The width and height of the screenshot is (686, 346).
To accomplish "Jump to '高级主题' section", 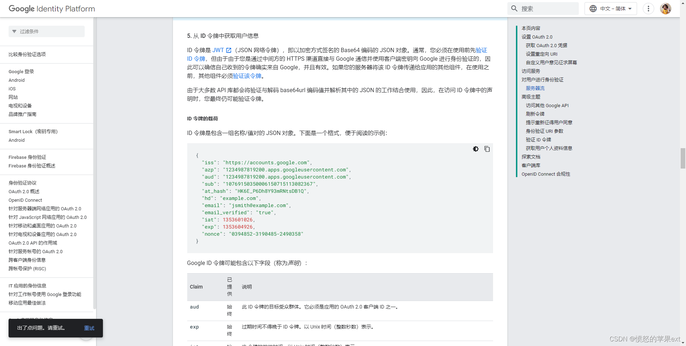I will 531,97.
